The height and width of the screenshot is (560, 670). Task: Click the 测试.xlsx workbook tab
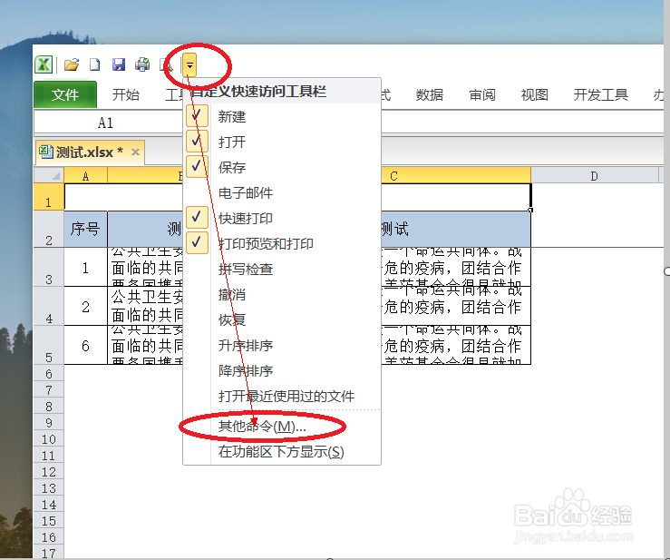[x=90, y=152]
